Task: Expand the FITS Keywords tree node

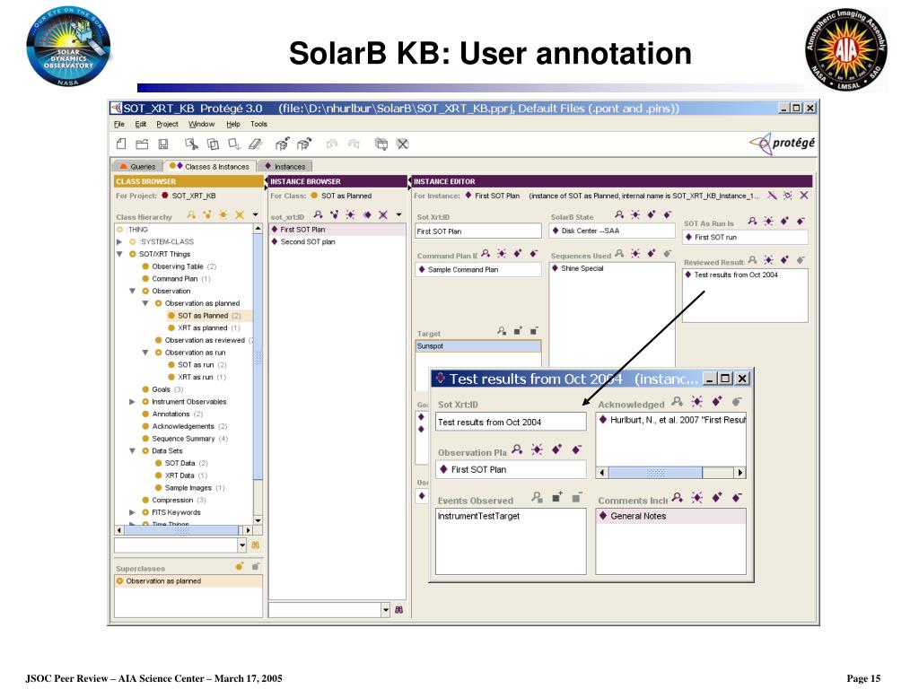Action: (132, 512)
